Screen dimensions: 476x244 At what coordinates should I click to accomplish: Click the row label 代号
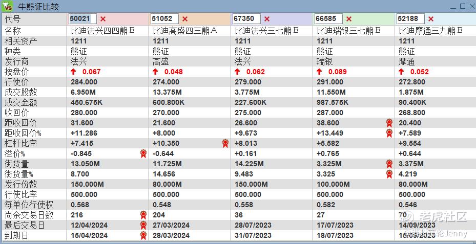(x=13, y=19)
